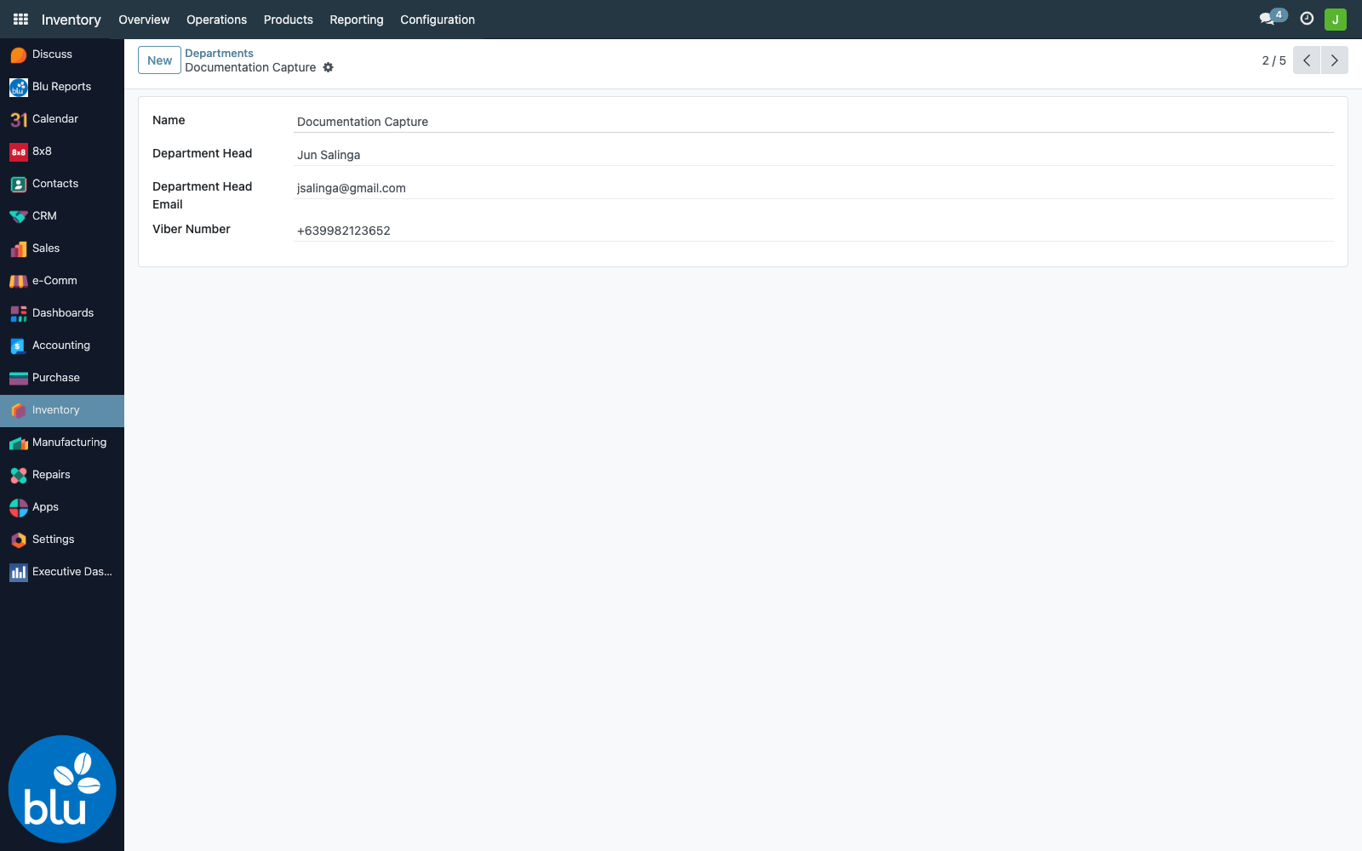The image size is (1362, 851).
Task: Open Reporting menu
Action: (x=357, y=20)
